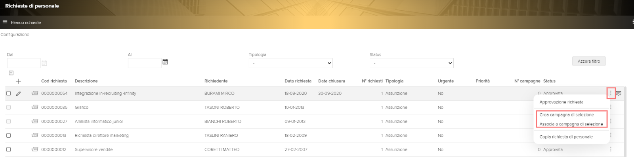Screen dimensions: 634x157
Task: Click the Azzera filtro button
Action: coord(589,62)
